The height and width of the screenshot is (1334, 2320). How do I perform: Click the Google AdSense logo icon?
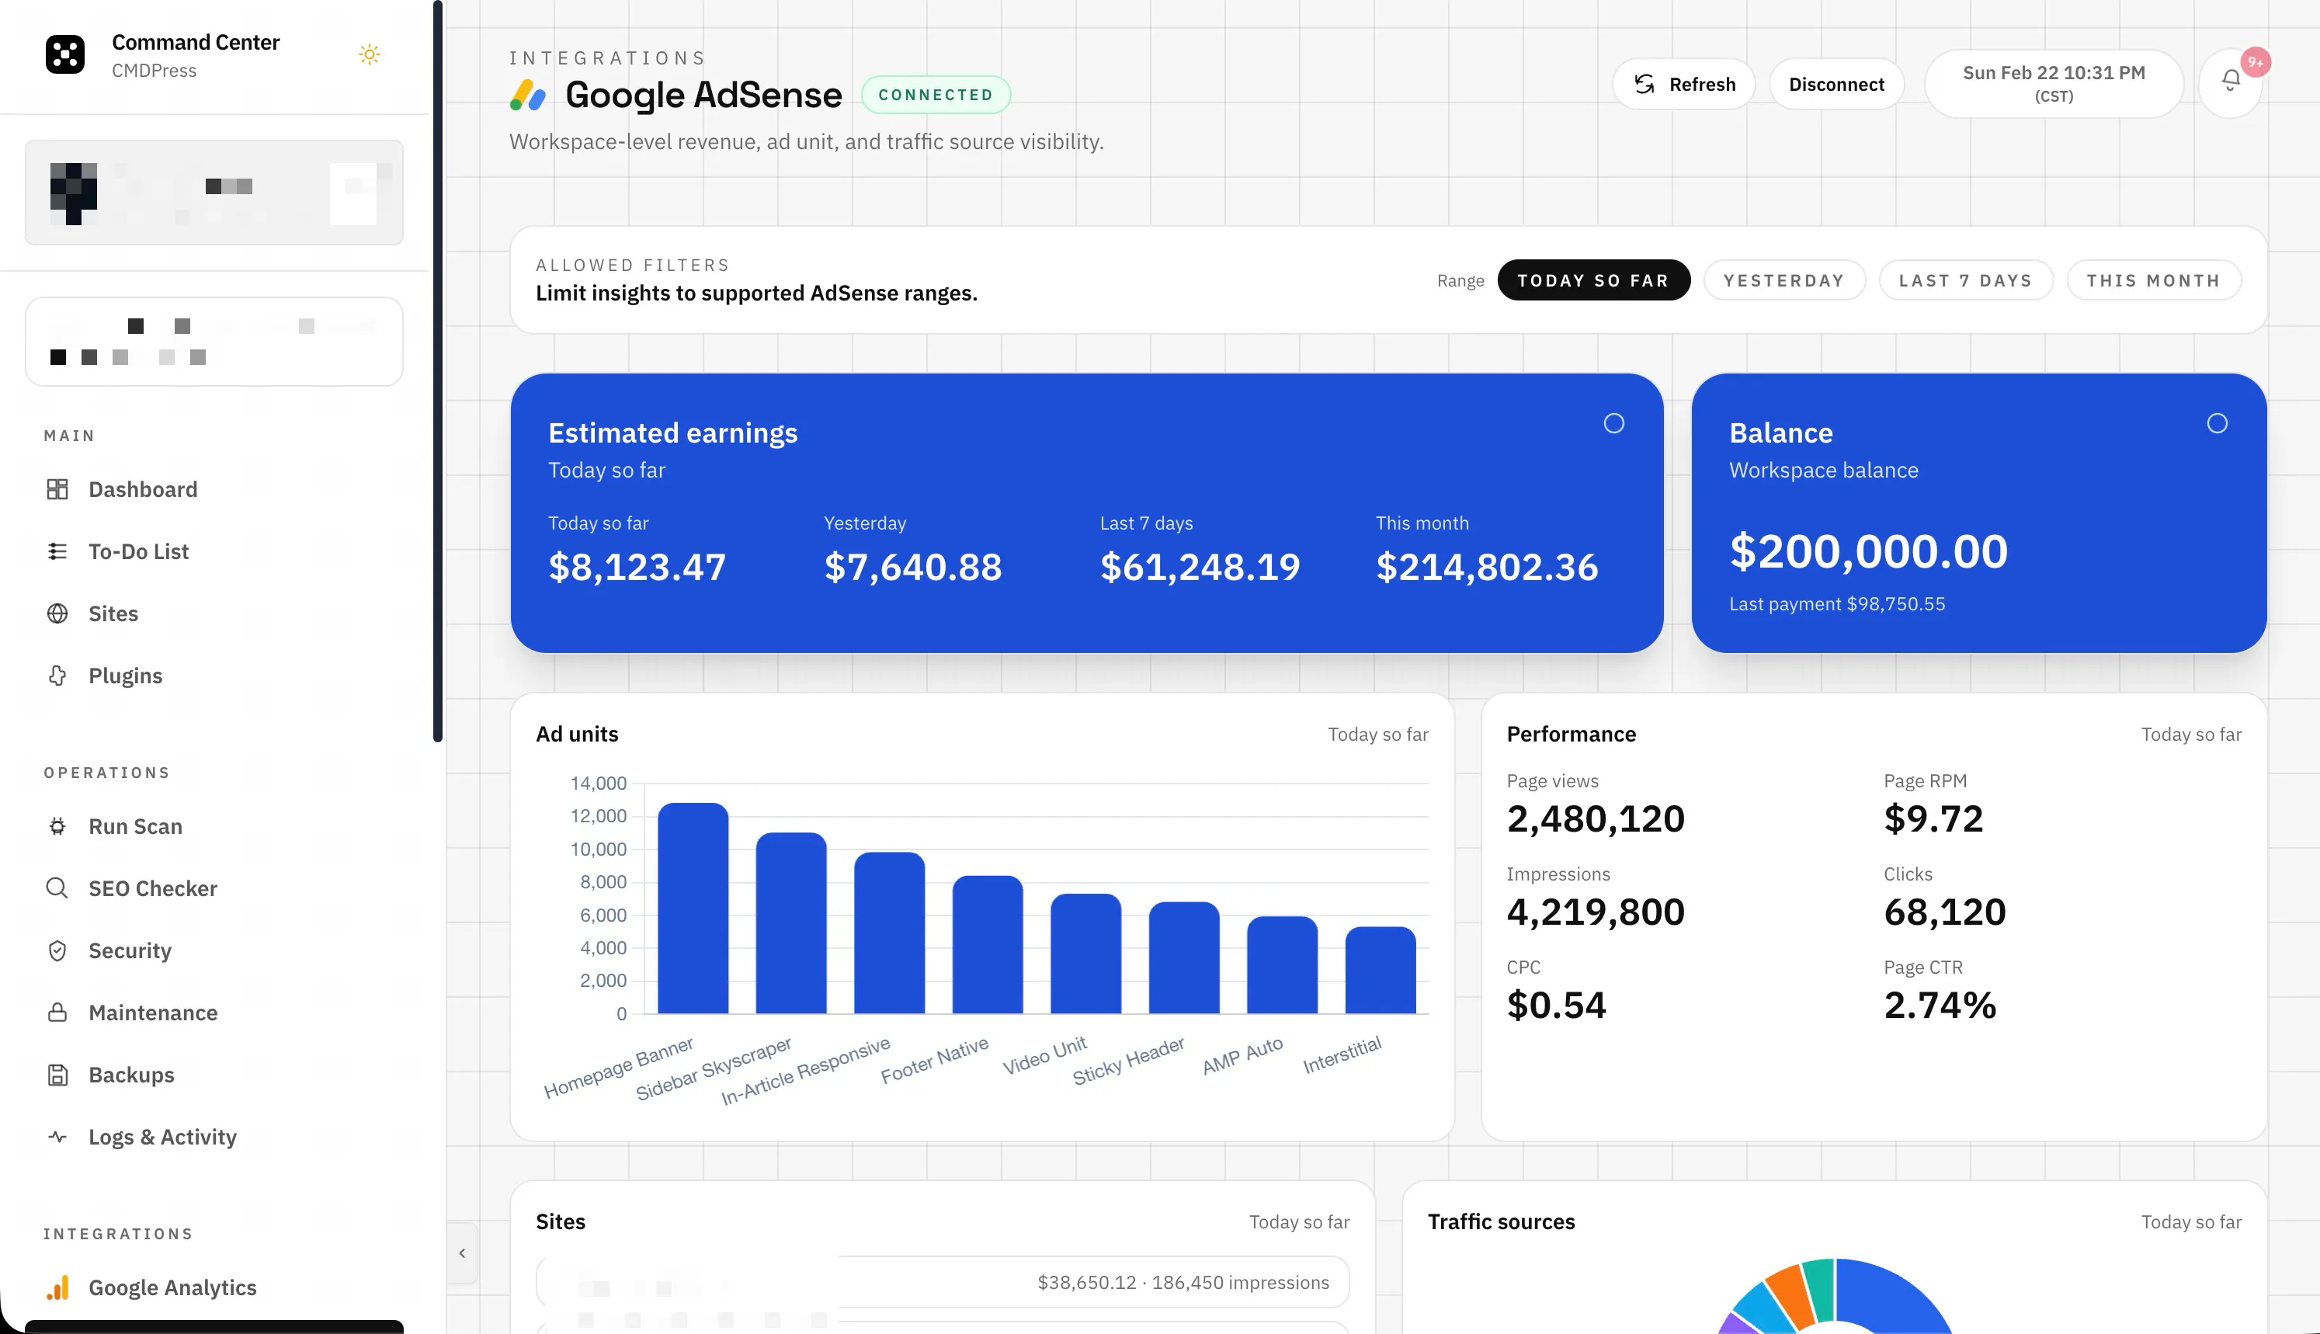point(529,96)
